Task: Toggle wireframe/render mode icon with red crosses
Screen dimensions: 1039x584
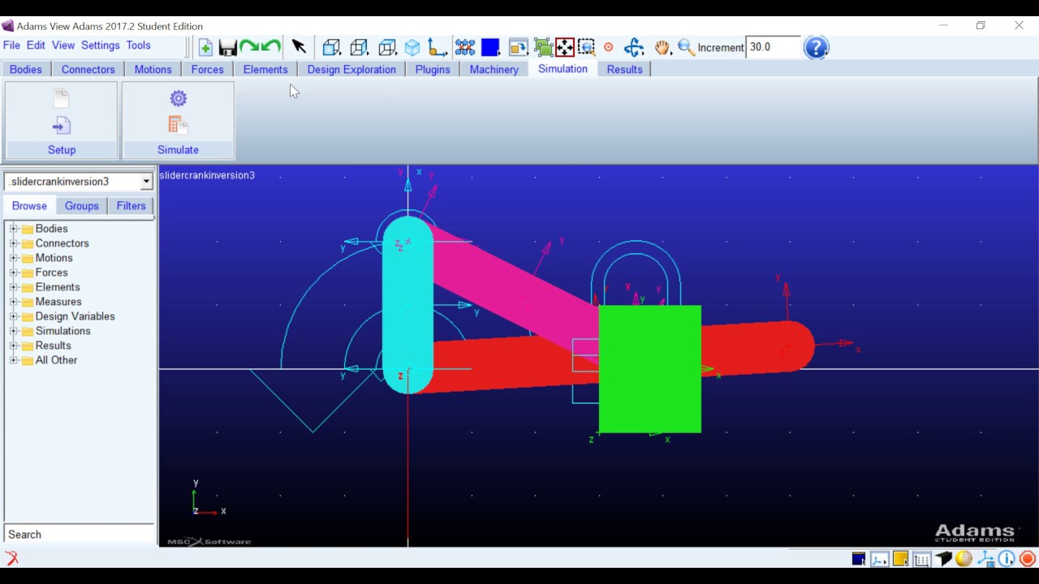Action: pyautogui.click(x=464, y=47)
